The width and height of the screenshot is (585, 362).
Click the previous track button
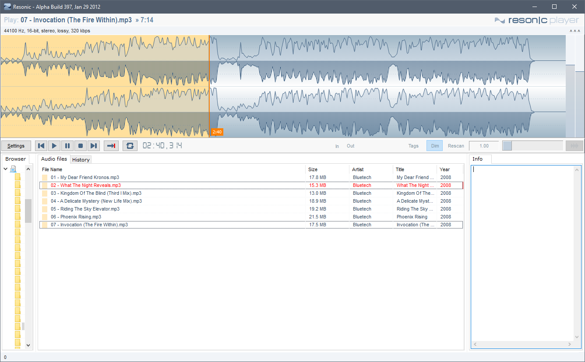[41, 146]
